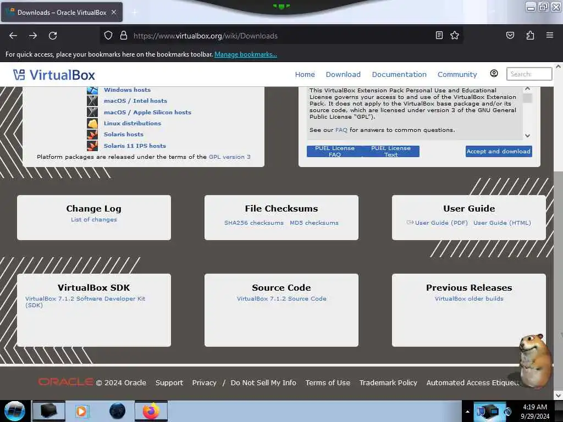Open the Linux distributions link
563x422 pixels.
(133, 123)
